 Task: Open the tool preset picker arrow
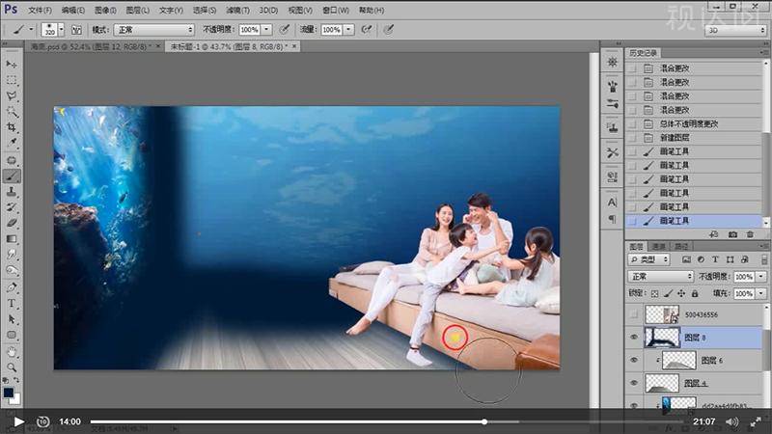click(x=31, y=30)
